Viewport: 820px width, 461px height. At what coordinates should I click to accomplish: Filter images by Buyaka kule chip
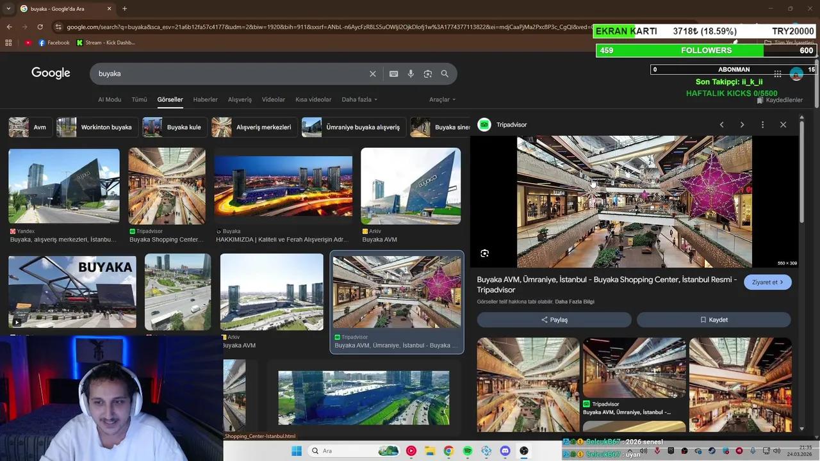(x=174, y=127)
